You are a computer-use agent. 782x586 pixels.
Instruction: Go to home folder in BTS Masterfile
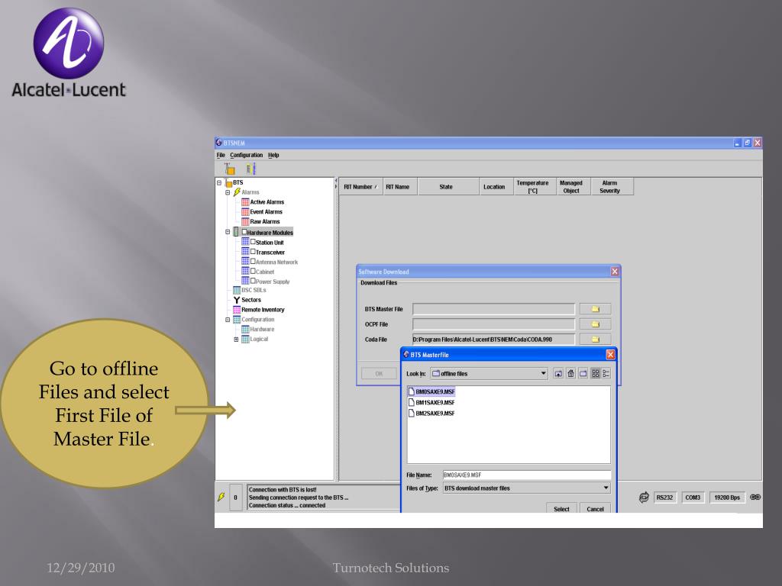coord(571,373)
